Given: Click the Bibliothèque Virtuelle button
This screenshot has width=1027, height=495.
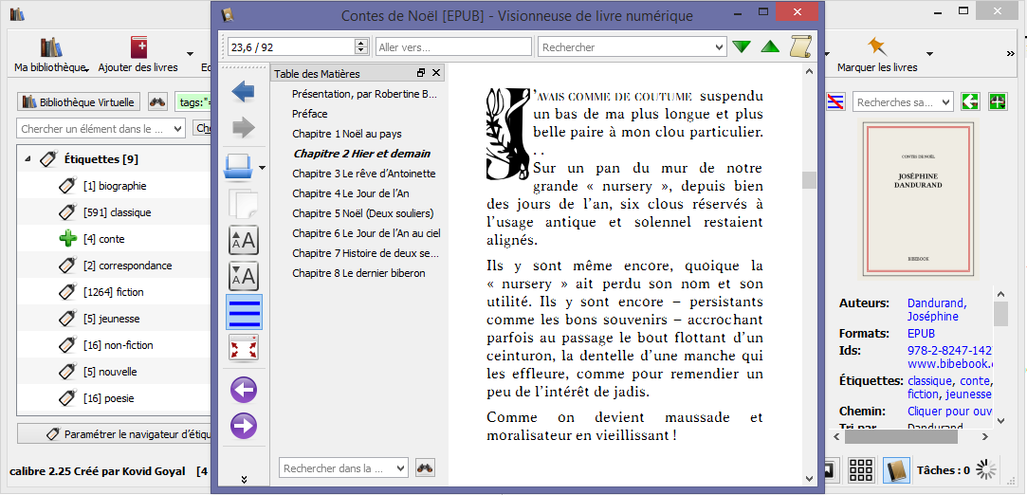Looking at the screenshot, I should click(79, 102).
